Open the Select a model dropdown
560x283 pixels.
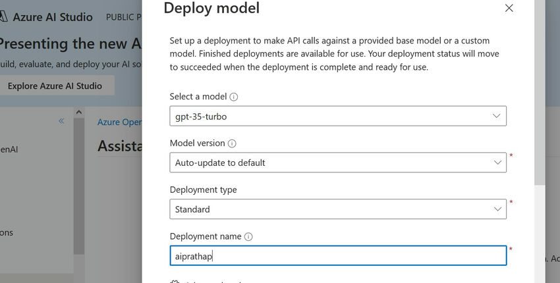click(337, 116)
